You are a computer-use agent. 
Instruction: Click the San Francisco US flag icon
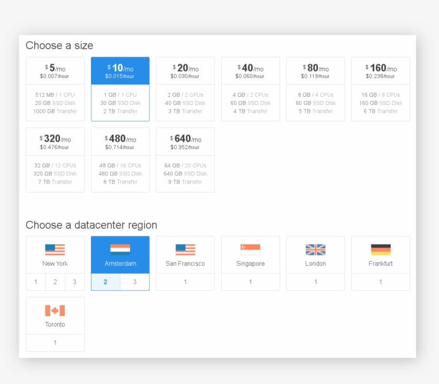185,250
